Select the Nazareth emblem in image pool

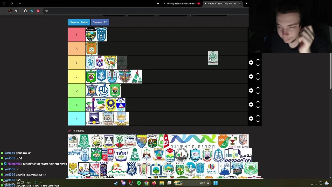73,141
